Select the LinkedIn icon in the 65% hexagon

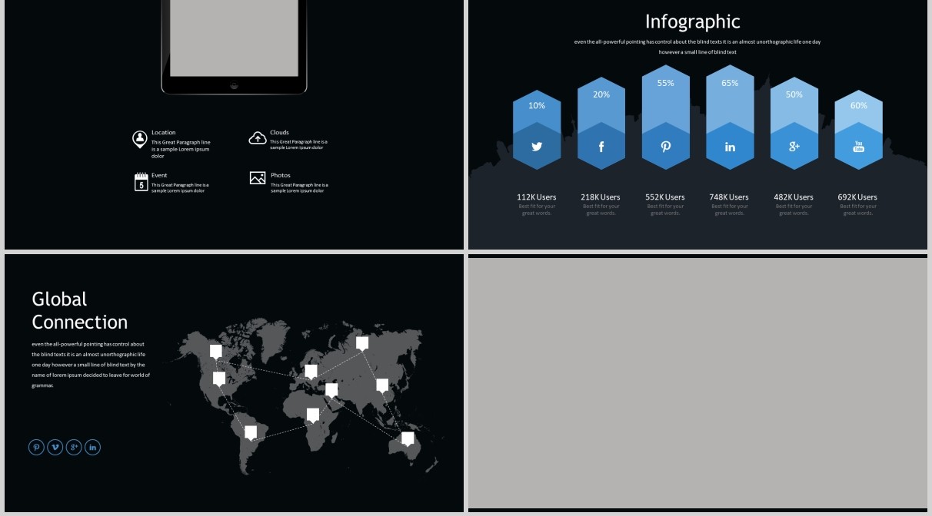click(x=730, y=147)
